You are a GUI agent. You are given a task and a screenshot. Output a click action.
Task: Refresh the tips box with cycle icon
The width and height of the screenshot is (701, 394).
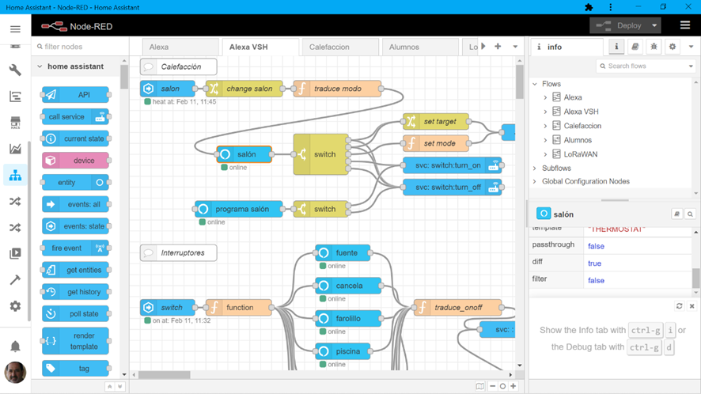tap(679, 306)
